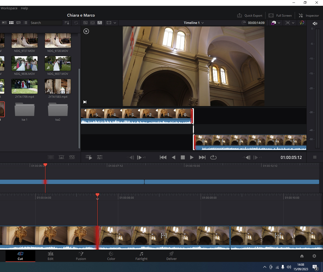This screenshot has height=272, width=323.
Task: Jump to the next edit point
Action: (202, 157)
